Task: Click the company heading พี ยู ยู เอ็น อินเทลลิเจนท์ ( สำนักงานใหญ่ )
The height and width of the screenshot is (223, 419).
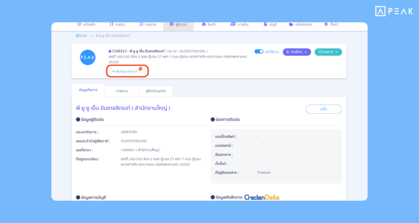Action: click(x=123, y=108)
